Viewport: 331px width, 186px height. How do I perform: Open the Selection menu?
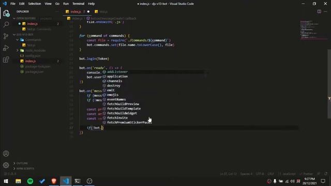35,4
